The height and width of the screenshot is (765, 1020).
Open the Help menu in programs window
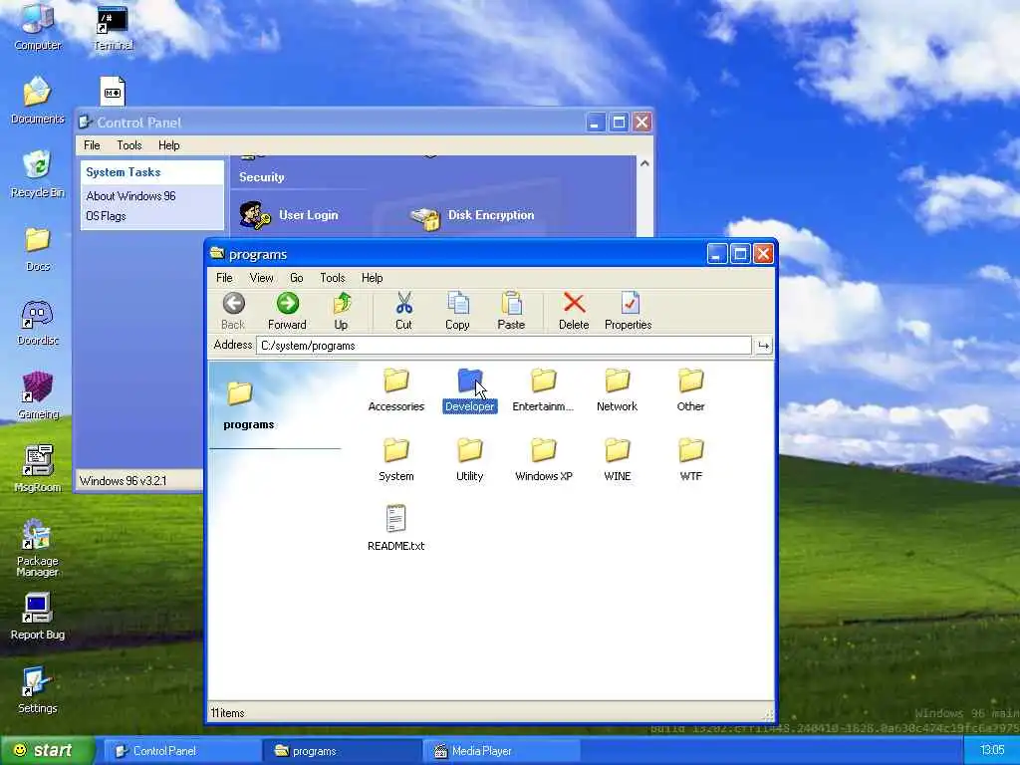click(373, 278)
